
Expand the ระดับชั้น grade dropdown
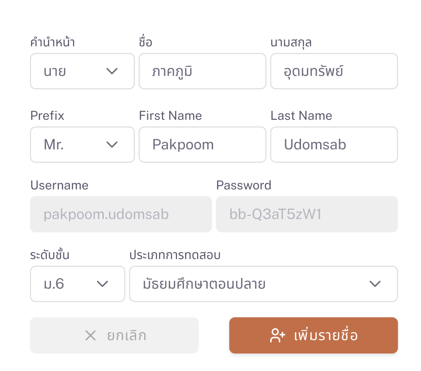click(x=78, y=284)
